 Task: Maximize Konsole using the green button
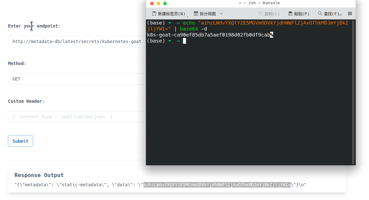(165, 3)
